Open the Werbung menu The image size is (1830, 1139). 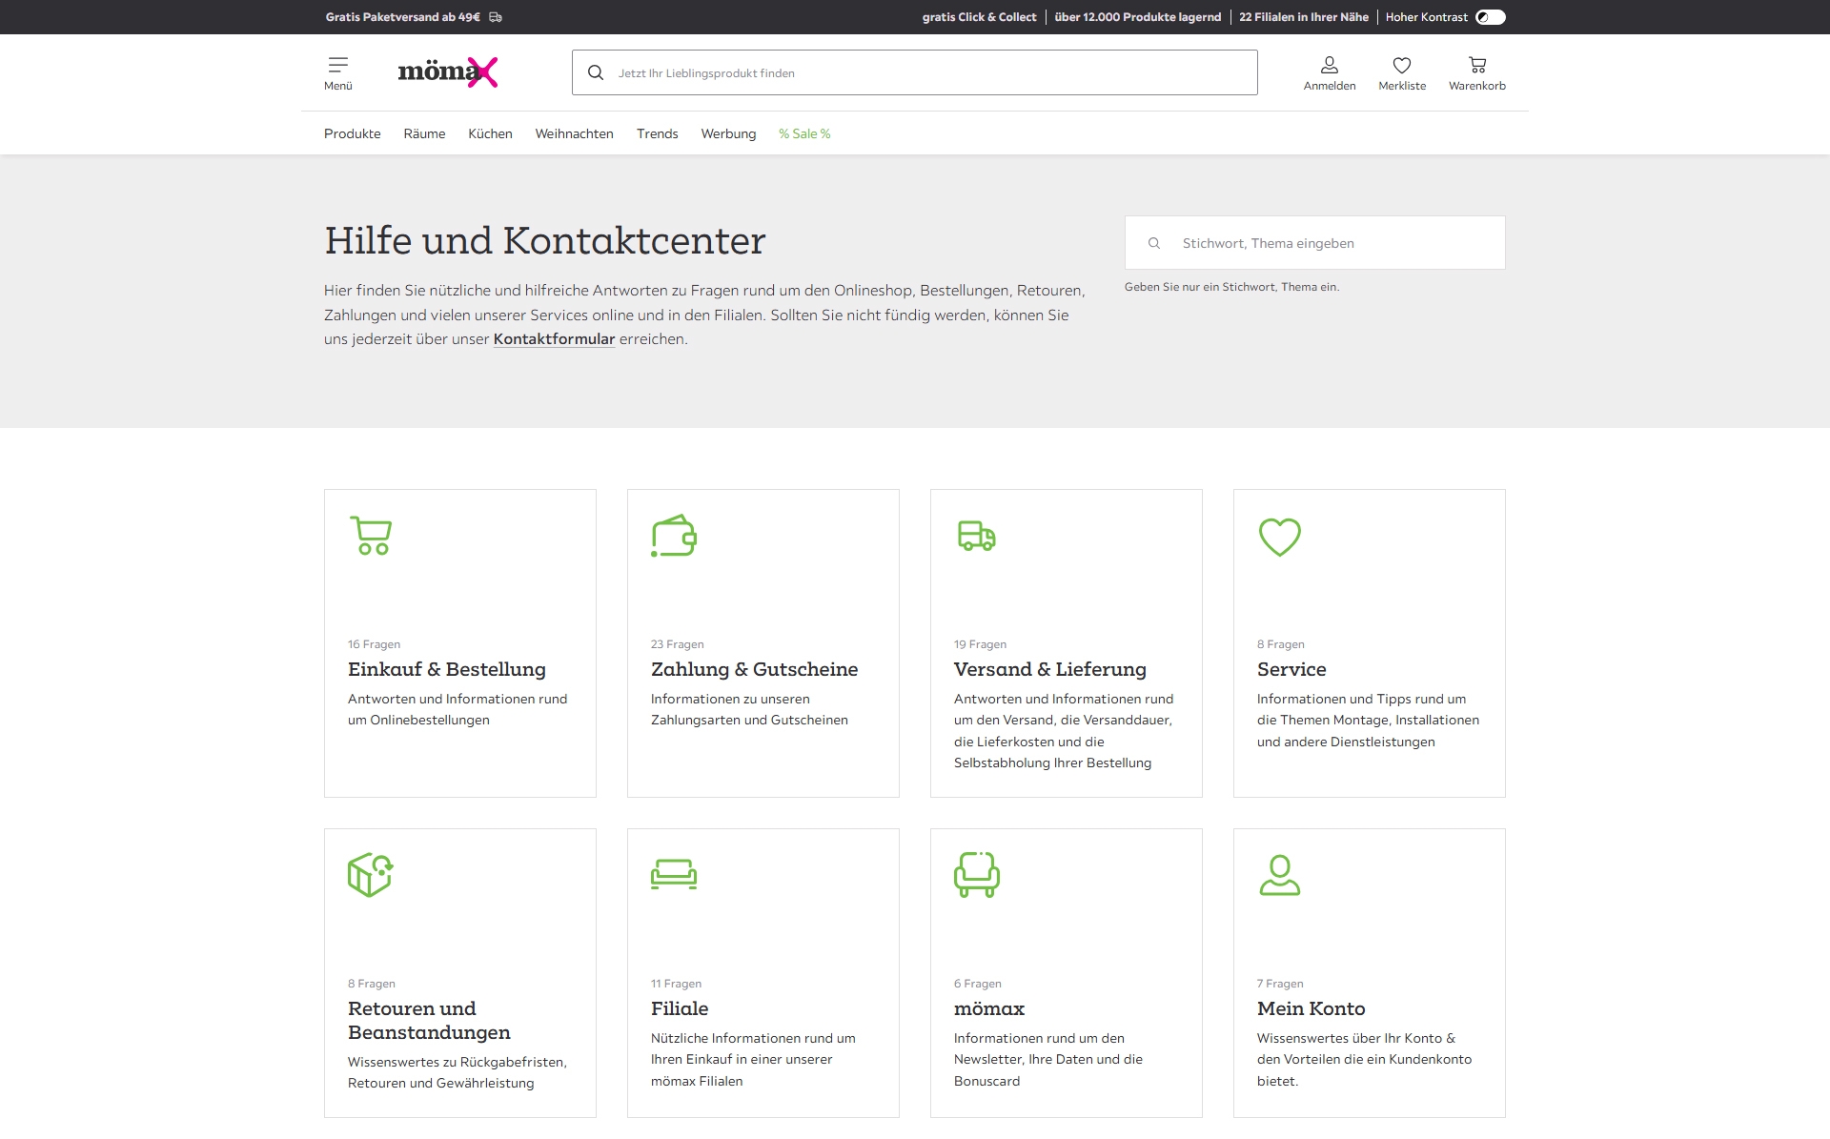click(x=728, y=133)
